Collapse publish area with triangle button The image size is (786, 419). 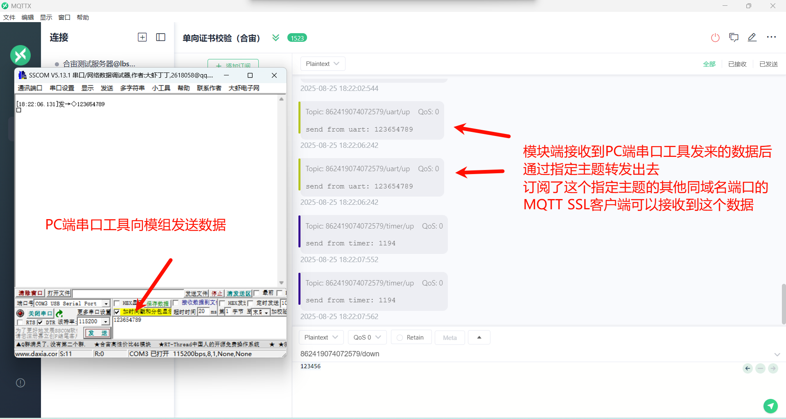point(479,337)
